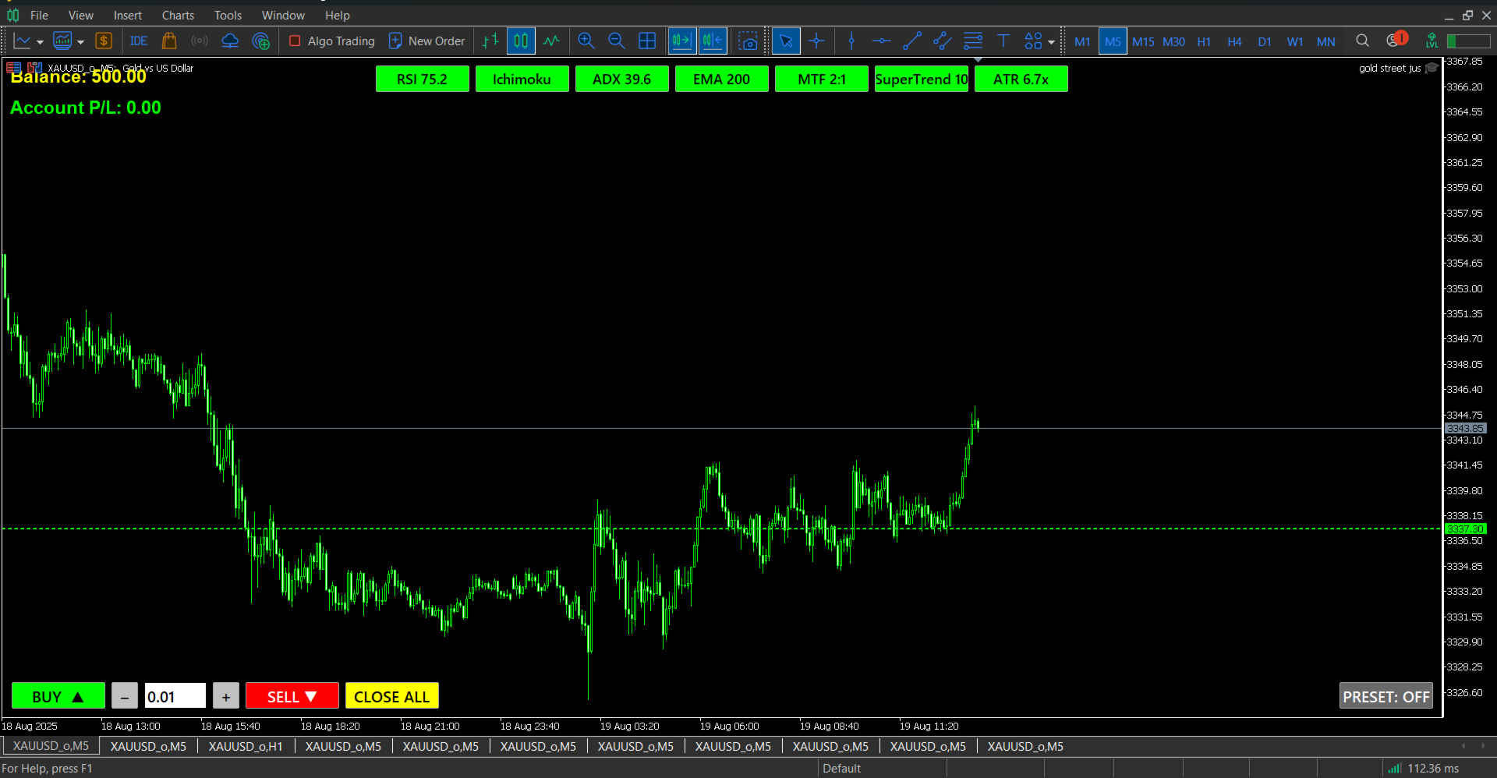Open the File menu

coord(39,15)
